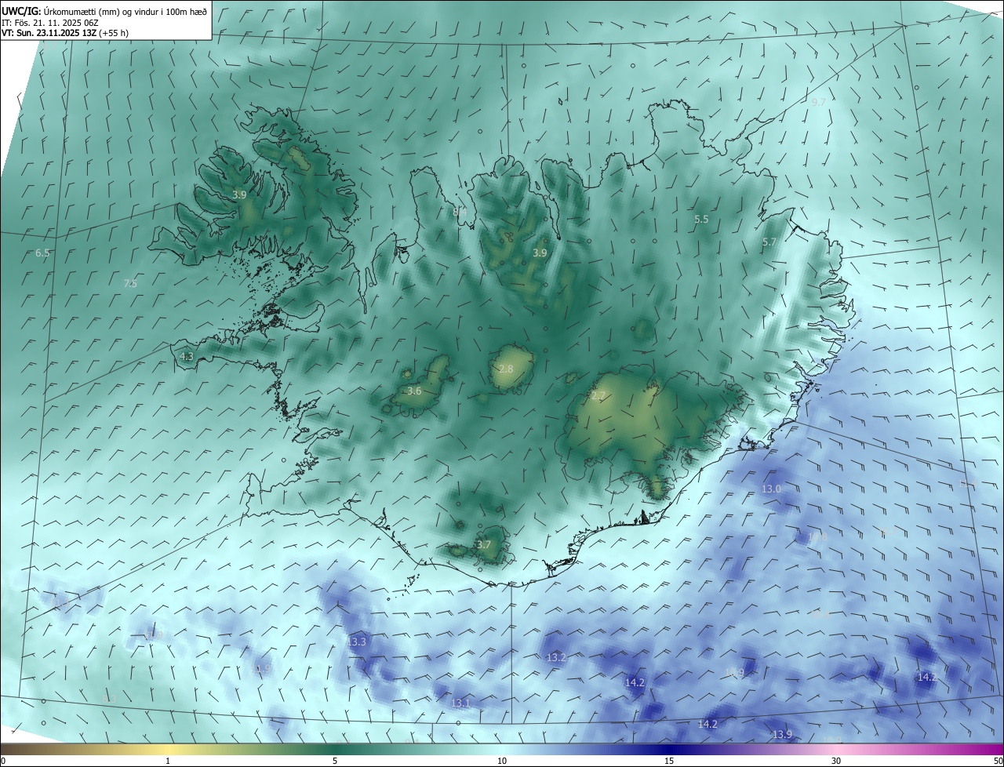Image resolution: width=1004 pixels, height=767 pixels.
Task: Click the 6.5 value label
Action: pos(42,253)
